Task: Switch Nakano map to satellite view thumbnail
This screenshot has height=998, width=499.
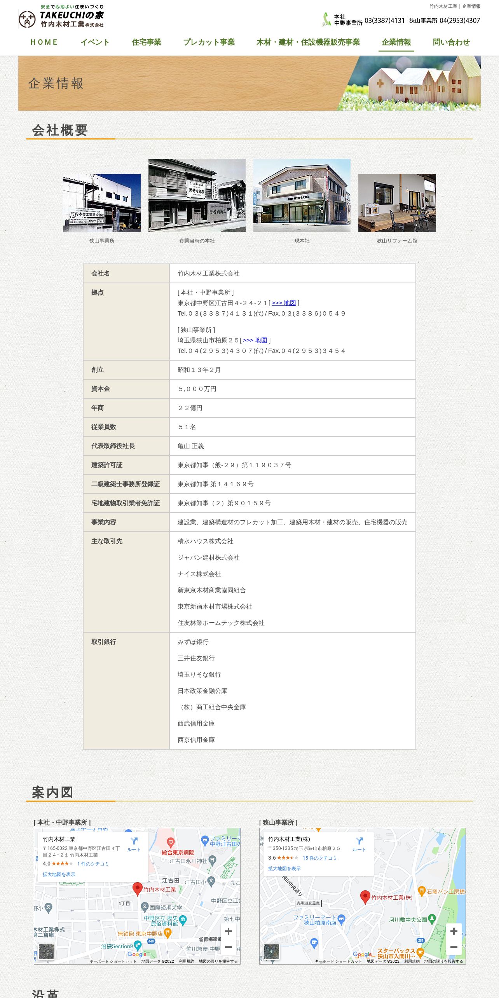Action: (x=46, y=952)
